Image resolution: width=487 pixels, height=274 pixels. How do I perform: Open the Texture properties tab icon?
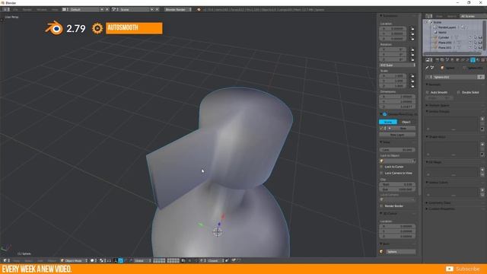click(x=483, y=59)
